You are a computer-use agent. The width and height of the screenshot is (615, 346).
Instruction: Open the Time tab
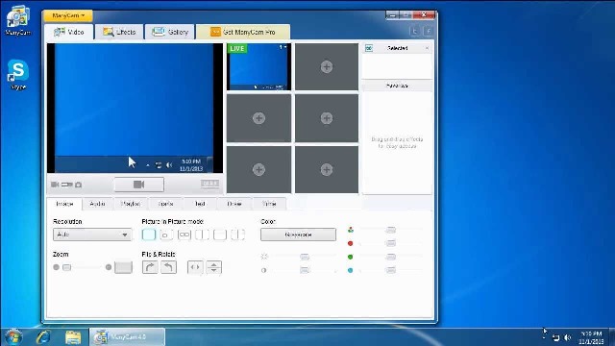(269, 204)
